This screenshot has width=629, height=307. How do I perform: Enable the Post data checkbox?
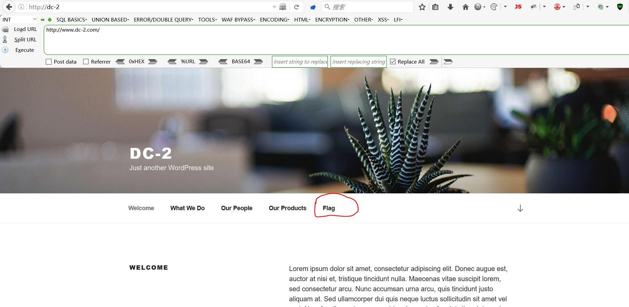point(48,62)
